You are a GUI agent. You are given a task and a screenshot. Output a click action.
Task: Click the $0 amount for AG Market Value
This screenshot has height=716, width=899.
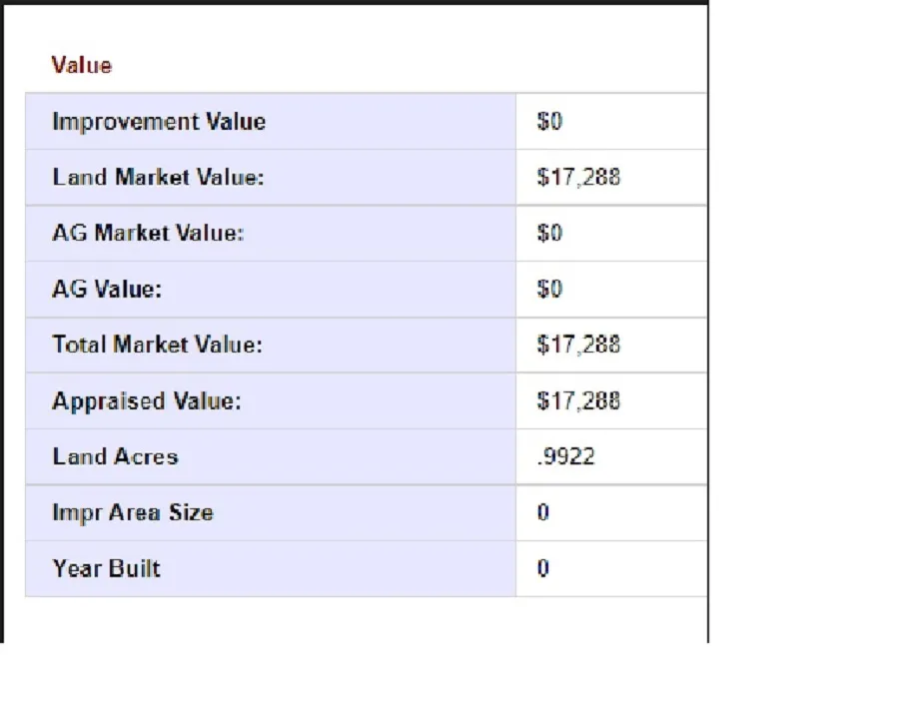549,234
